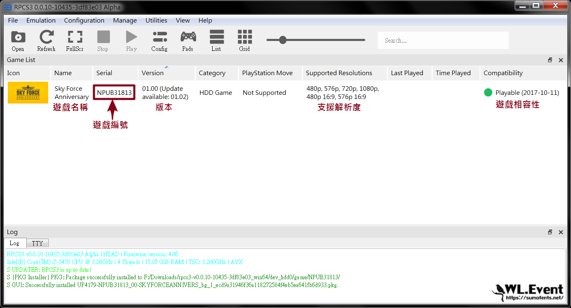Sort by Compatibility column header

point(523,73)
